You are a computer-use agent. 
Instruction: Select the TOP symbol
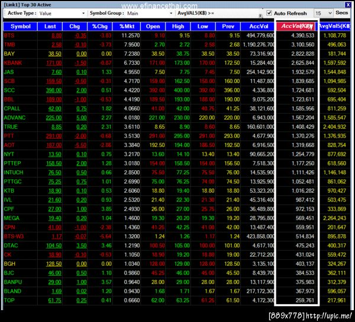[x=9, y=300]
